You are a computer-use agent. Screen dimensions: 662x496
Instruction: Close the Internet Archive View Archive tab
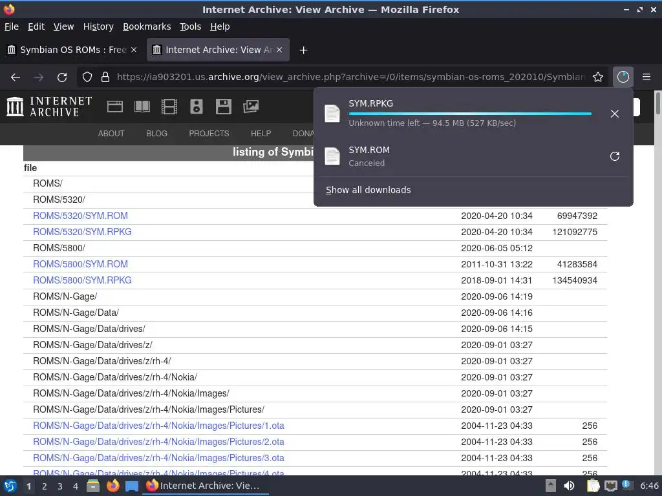279,50
